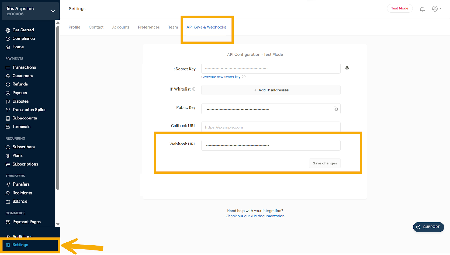Image resolution: width=450 pixels, height=255 pixels.
Task: Click Generate new secret key link
Action: click(221, 77)
